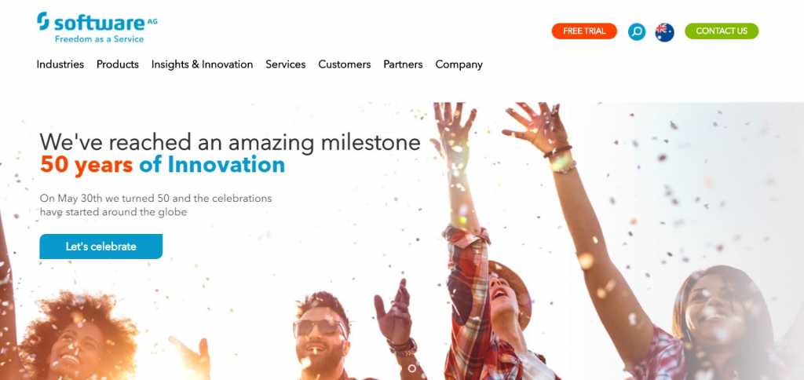Select Partners in the navigation bar
Screen dimensions: 804x380
(403, 64)
